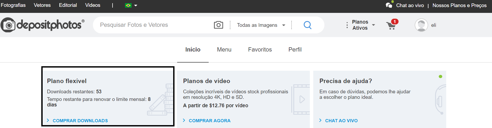This screenshot has width=492, height=128.
Task: Click the magnifying glass search icon
Action: (x=307, y=25)
